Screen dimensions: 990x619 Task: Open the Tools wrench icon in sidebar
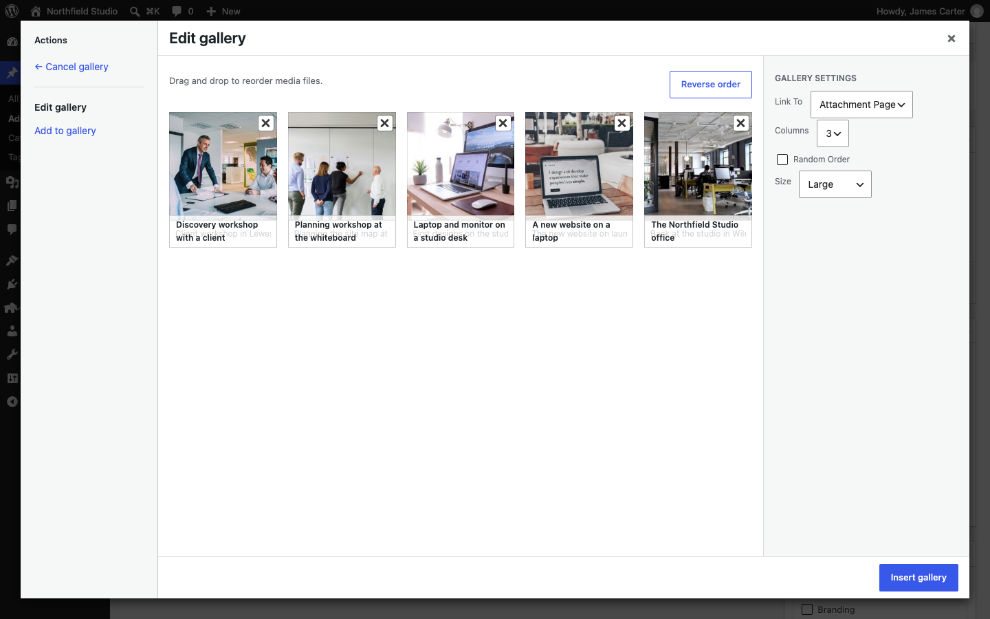pos(12,355)
